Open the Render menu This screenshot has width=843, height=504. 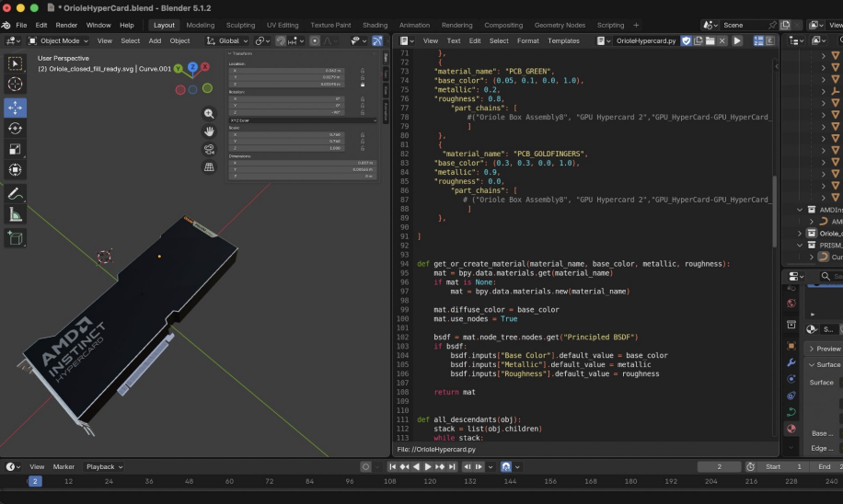point(66,25)
